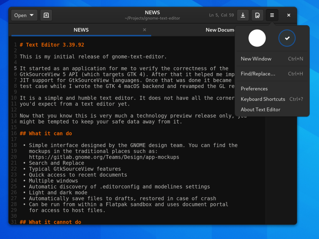This screenshot has width=319, height=239.
Task: Click the line starting 'It is a simple and humble'
Action: coord(127,98)
